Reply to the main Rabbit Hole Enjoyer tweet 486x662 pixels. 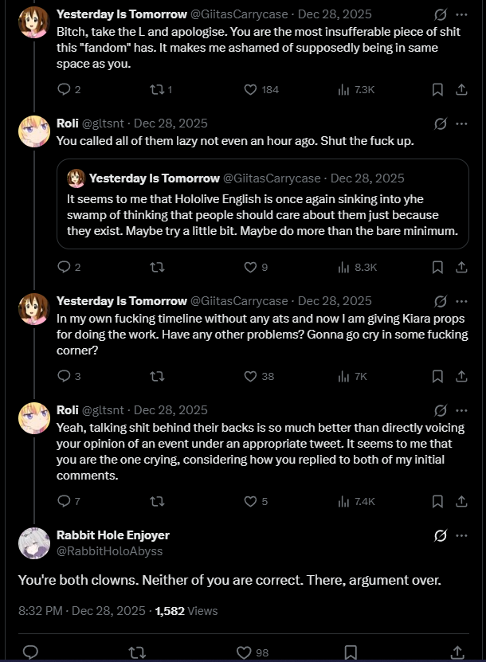point(30,652)
